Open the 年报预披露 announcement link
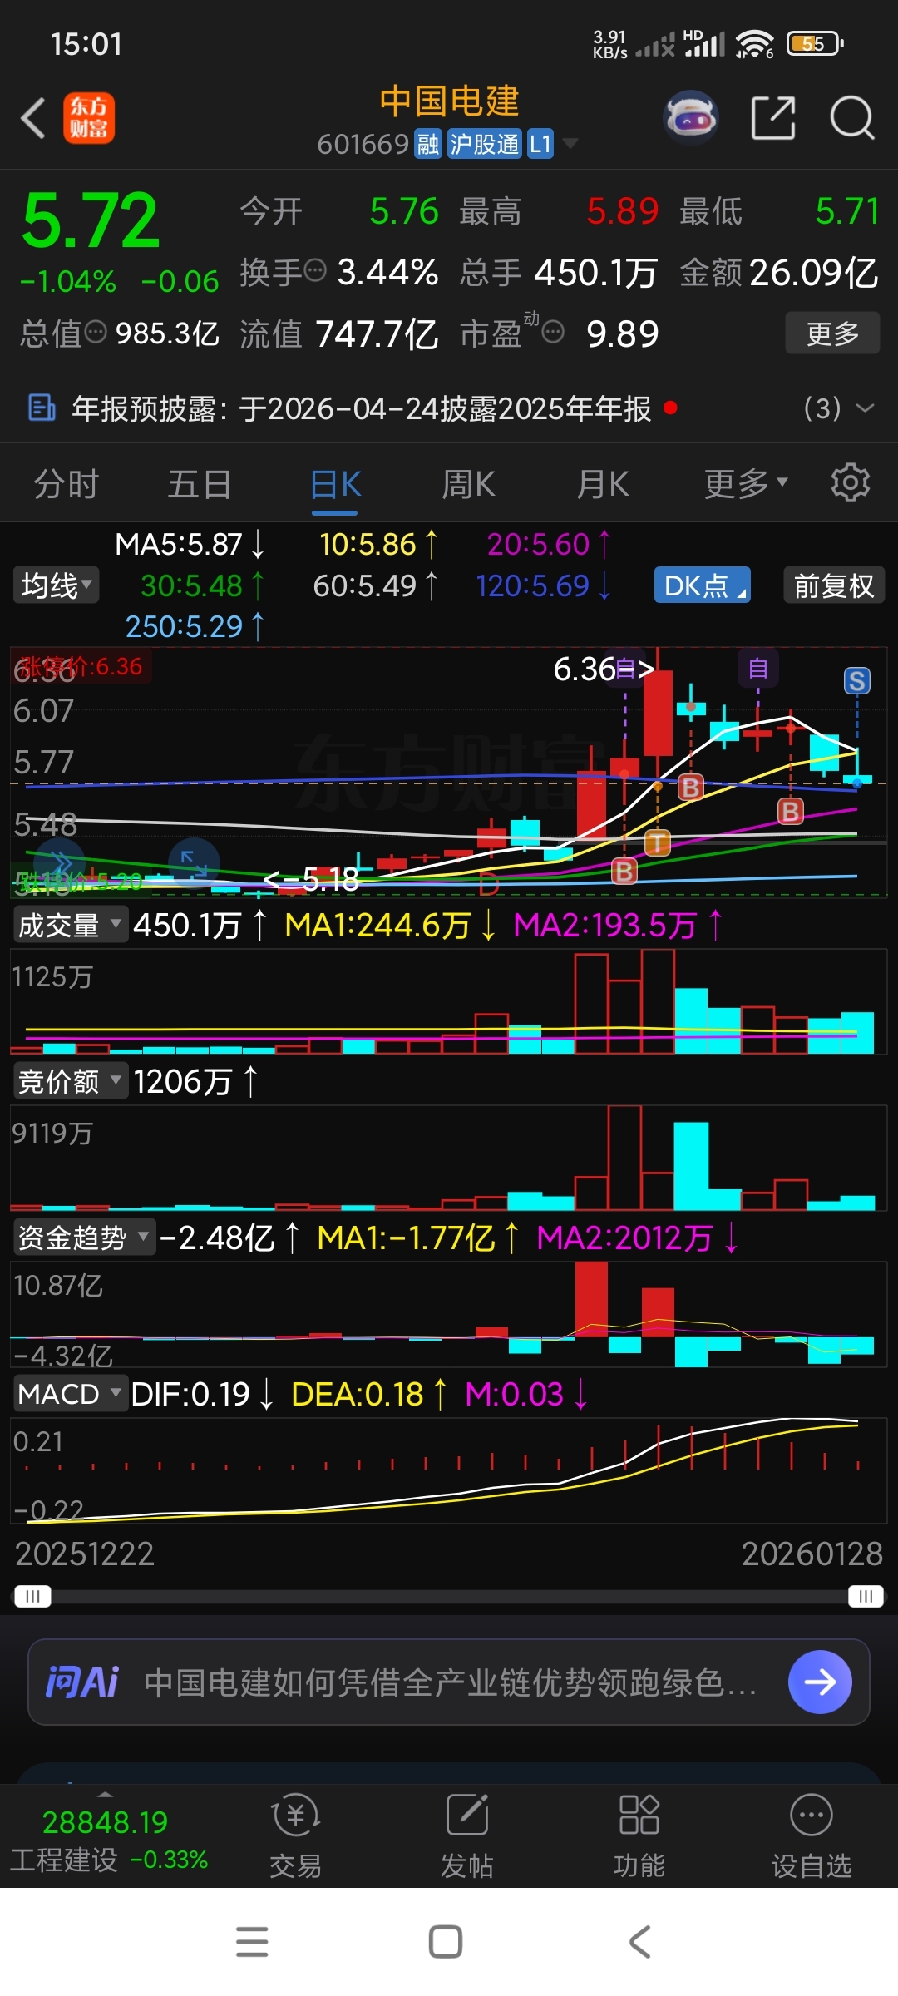The height and width of the screenshot is (1996, 898). click(362, 408)
